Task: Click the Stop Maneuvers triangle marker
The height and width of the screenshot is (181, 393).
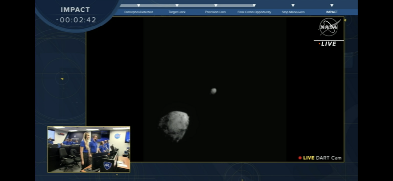Action: click(293, 5)
